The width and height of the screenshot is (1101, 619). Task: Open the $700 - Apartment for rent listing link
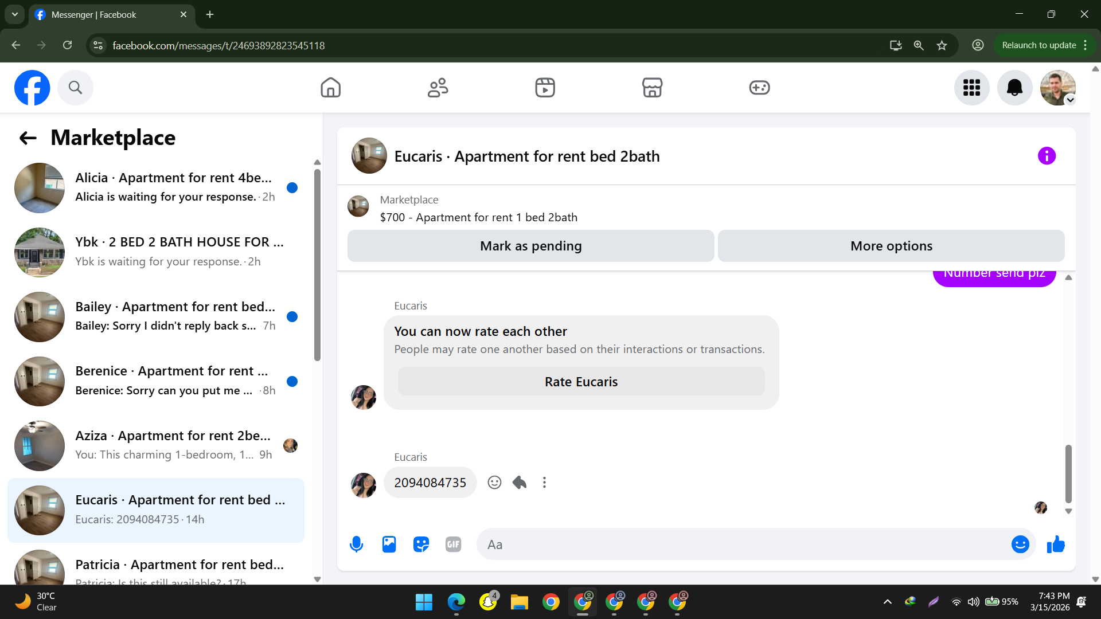(479, 217)
